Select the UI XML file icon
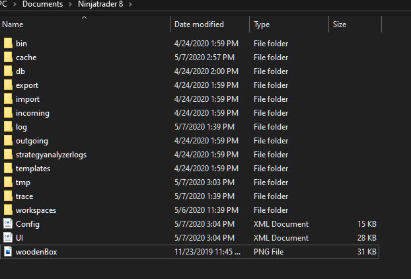 [x=8, y=238]
